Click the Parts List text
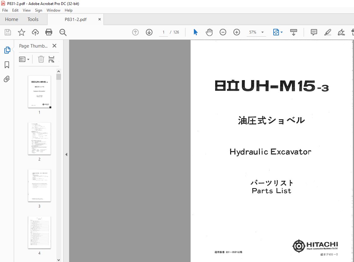 (271, 191)
